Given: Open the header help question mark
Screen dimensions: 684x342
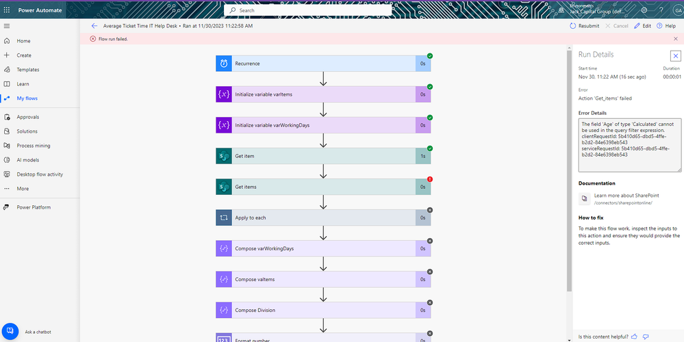Looking at the screenshot, I should tap(661, 10).
